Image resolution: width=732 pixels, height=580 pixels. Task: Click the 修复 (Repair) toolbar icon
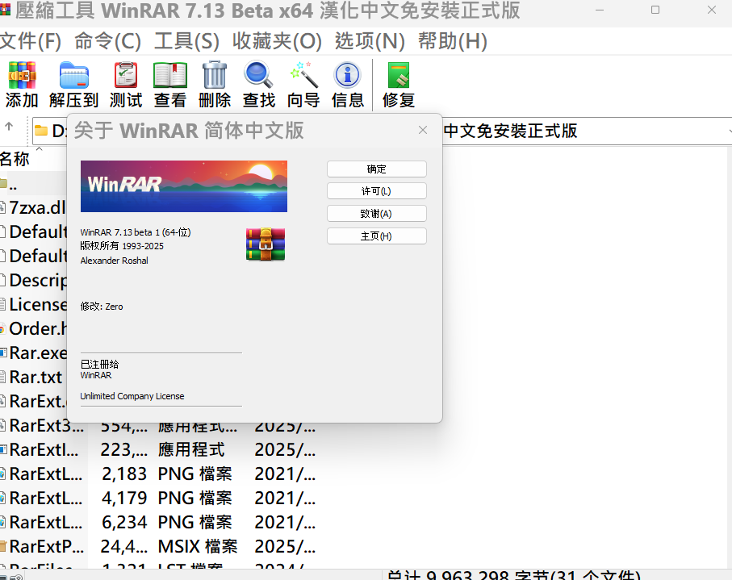coord(398,85)
